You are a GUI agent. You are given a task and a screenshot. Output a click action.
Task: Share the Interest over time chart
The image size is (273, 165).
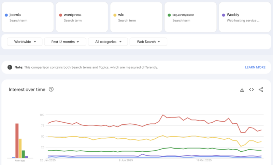261,90
